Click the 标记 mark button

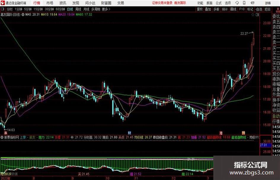click(x=250, y=9)
